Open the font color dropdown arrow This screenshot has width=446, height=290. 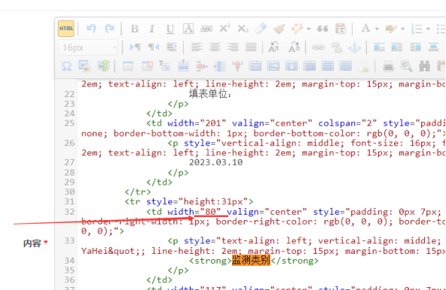pos(377,29)
